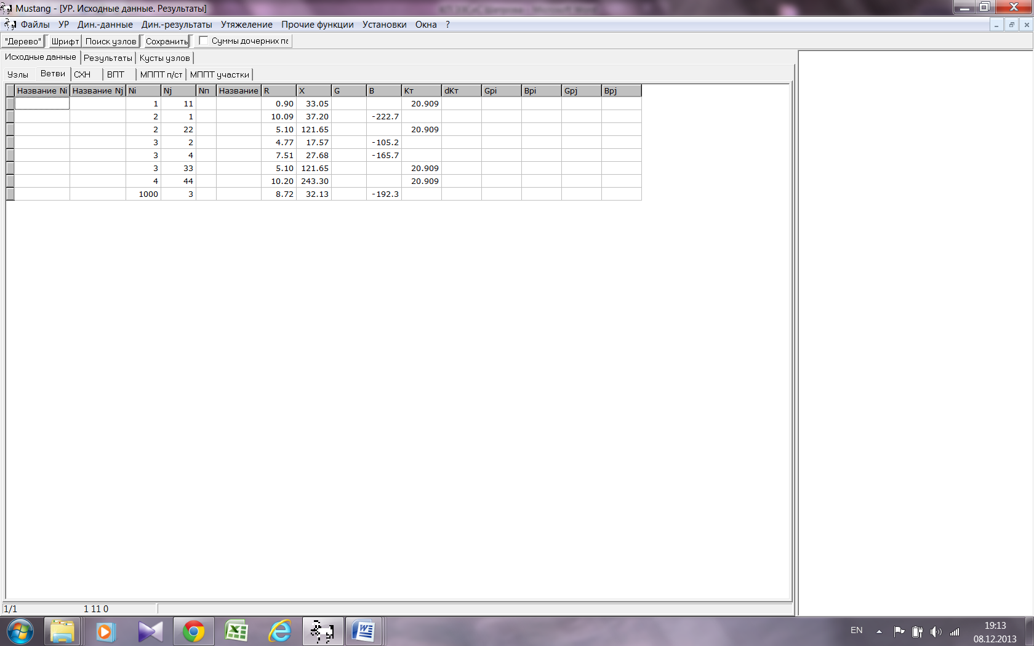Click X cell with value 243.30
1034x646 pixels.
[x=314, y=181]
